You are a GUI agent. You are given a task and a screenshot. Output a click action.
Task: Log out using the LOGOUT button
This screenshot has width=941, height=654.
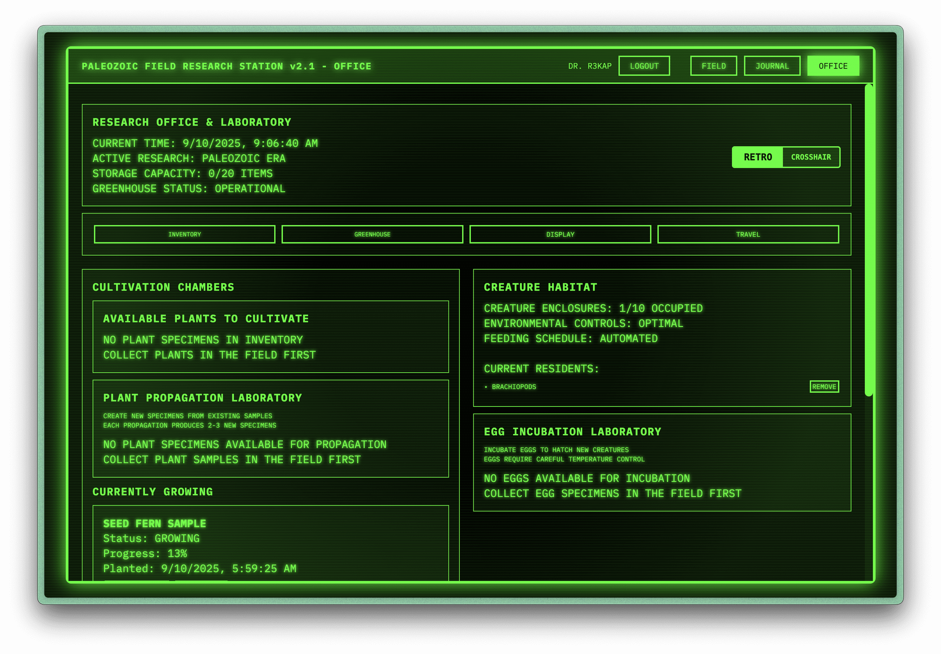644,66
